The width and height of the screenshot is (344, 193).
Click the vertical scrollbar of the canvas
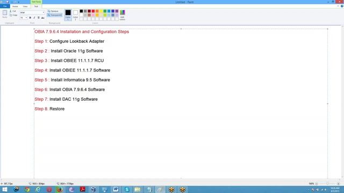[x=343, y=102]
